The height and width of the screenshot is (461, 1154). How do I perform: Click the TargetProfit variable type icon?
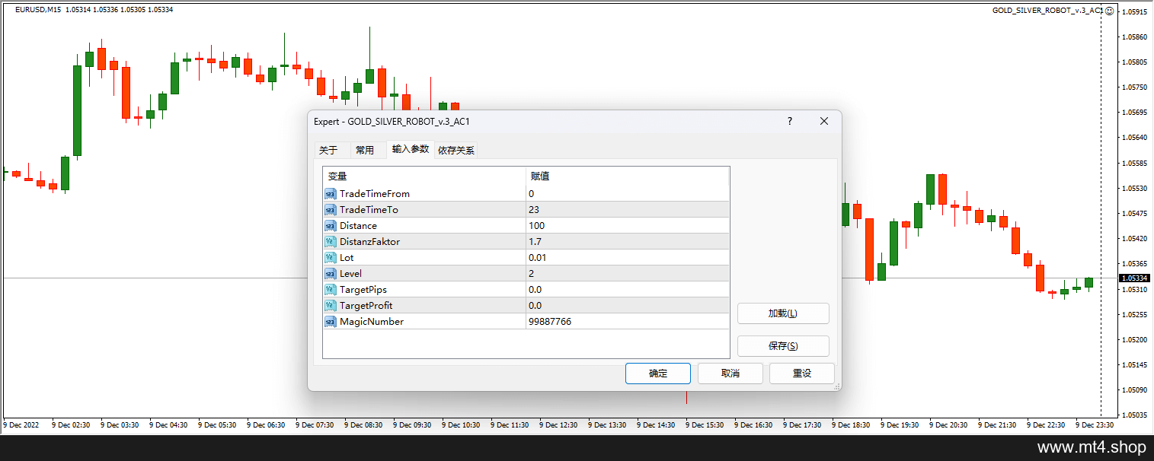point(331,306)
